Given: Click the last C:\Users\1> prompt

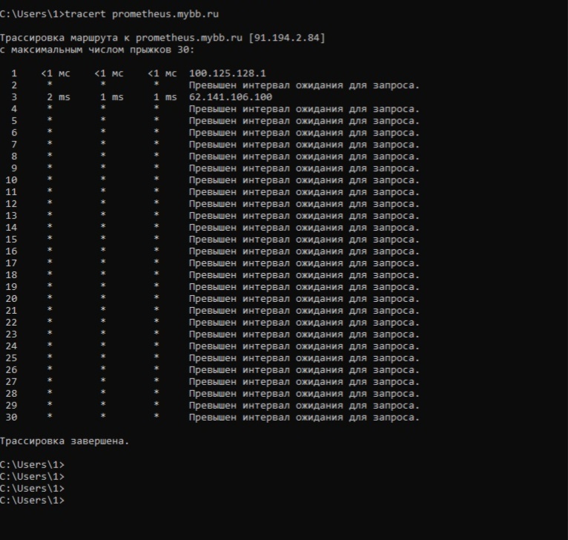Looking at the screenshot, I should coord(32,501).
